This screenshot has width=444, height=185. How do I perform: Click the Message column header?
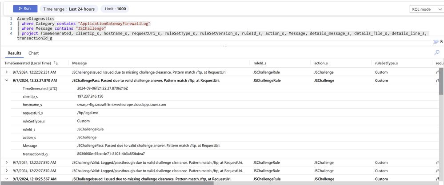[x=79, y=63]
